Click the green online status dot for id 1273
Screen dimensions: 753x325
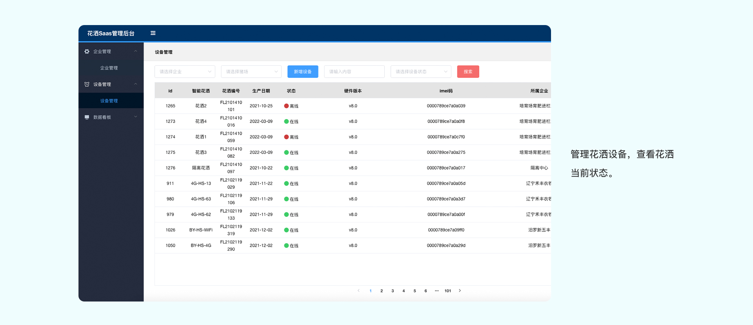tap(286, 121)
